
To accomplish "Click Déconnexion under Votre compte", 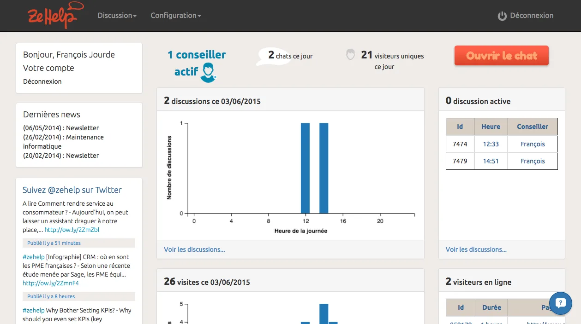I will coord(42,81).
